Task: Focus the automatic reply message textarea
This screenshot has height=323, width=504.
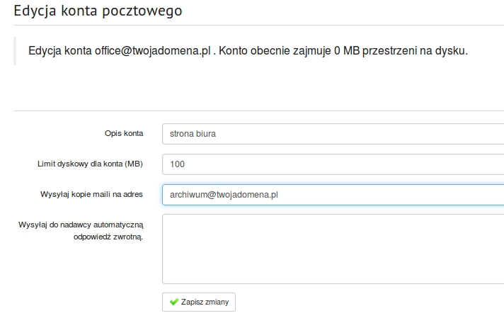Action: (333, 249)
